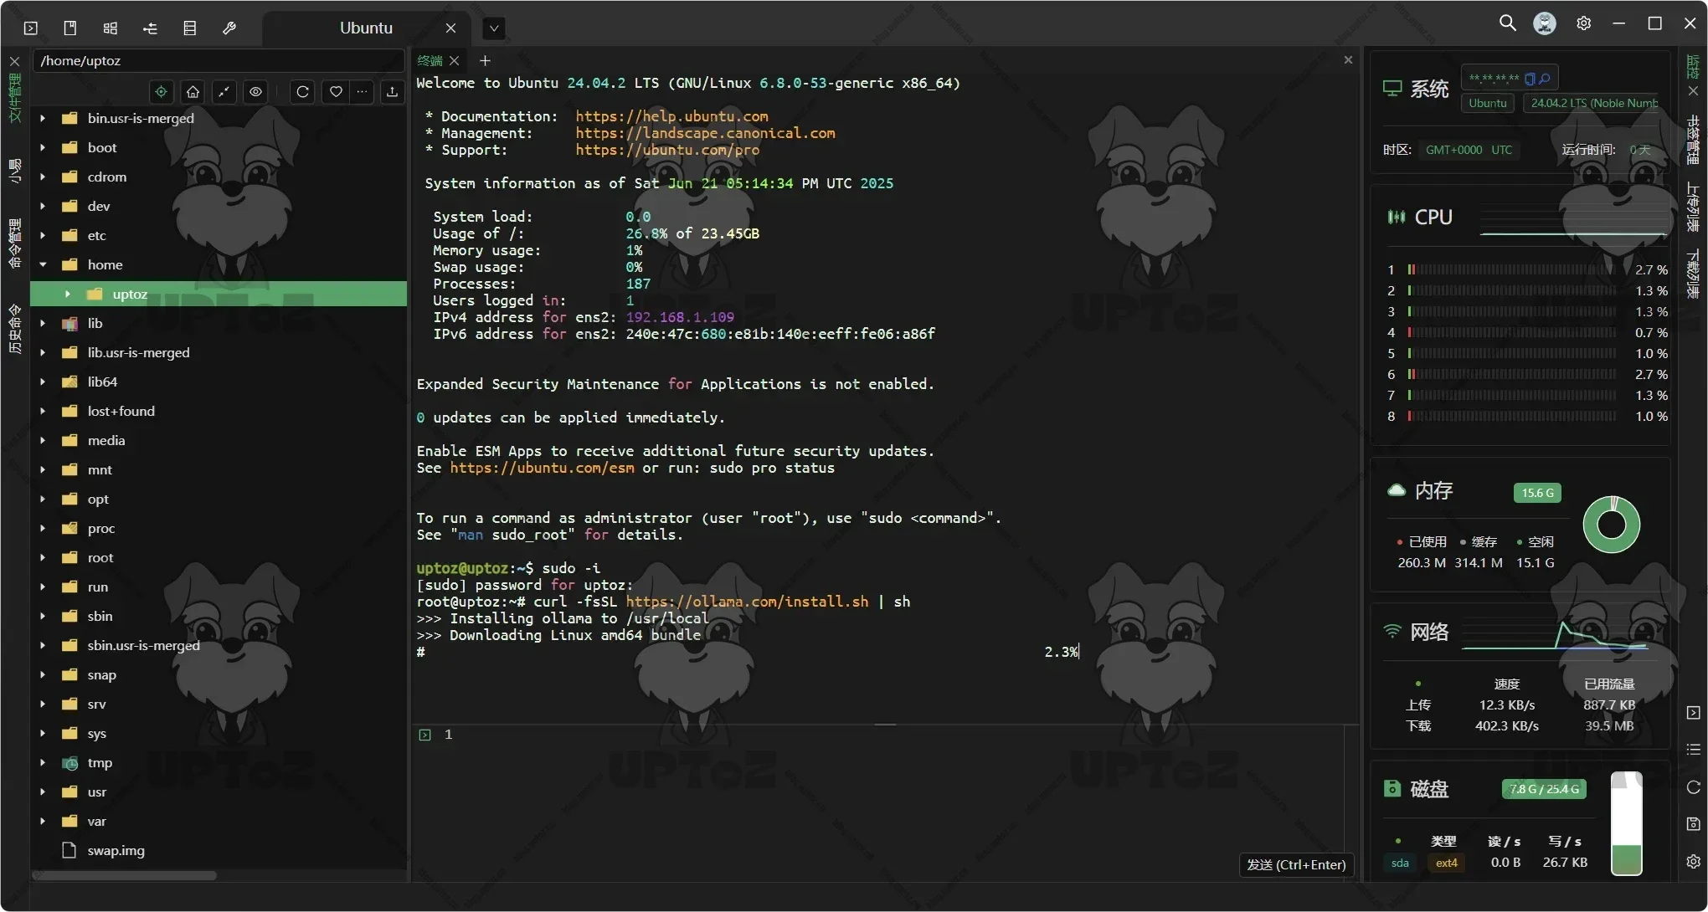Click the upload file icon
The width and height of the screenshot is (1708, 912).
(x=392, y=91)
